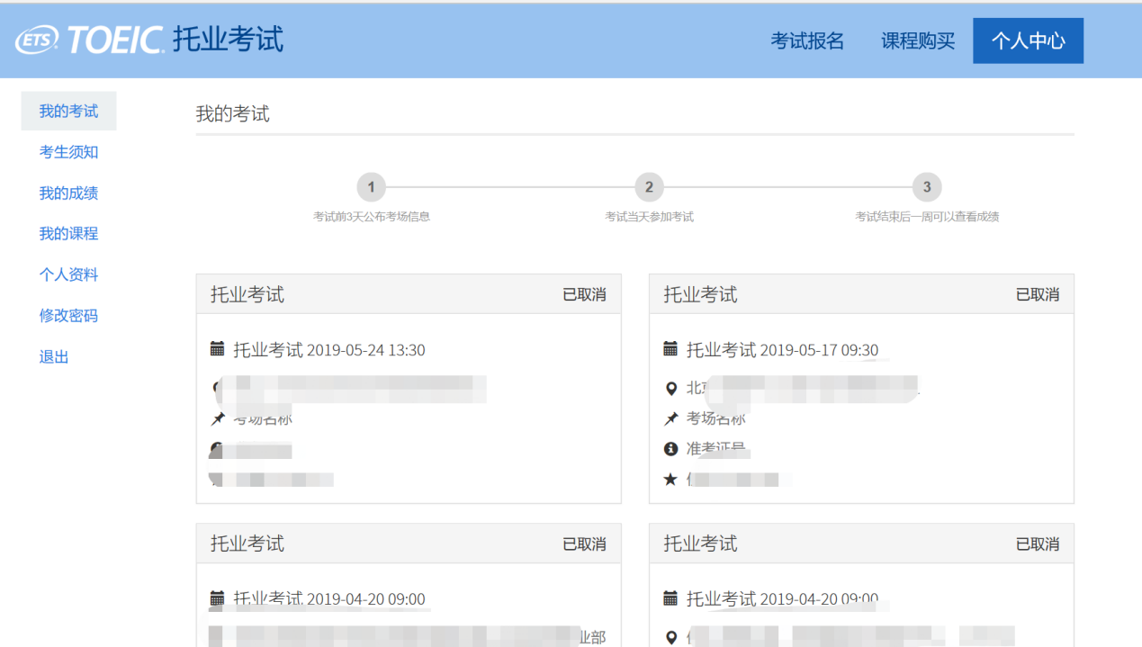Screen dimensions: 1142x647
Task: Open 考生须知 in sidebar
Action: (x=68, y=152)
